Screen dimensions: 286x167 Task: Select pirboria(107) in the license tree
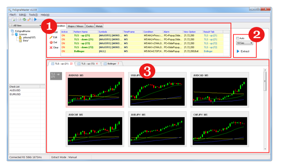coord(29,37)
